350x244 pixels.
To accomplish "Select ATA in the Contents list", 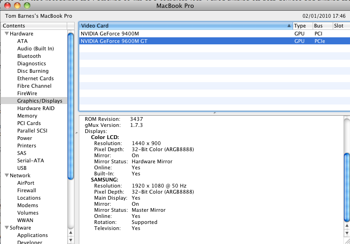I will [x=22, y=41].
